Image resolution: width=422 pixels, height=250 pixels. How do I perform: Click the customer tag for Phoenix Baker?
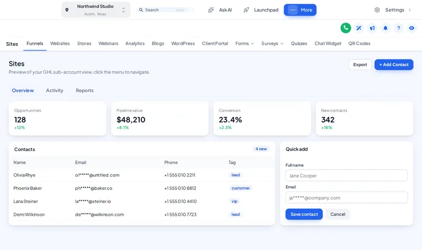[x=241, y=188]
